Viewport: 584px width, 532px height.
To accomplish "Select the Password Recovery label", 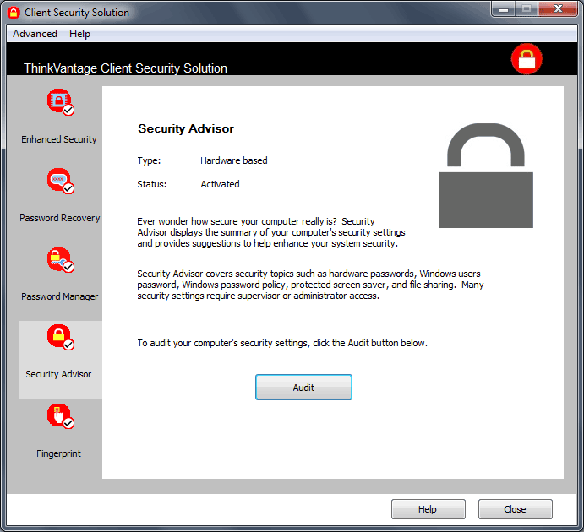I will (x=60, y=218).
